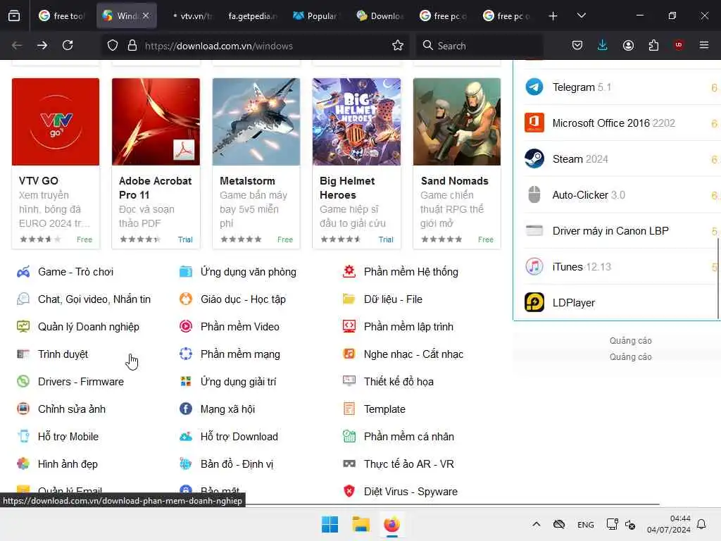Close the active Windows tab
The height and width of the screenshot is (541, 721).
point(146,16)
